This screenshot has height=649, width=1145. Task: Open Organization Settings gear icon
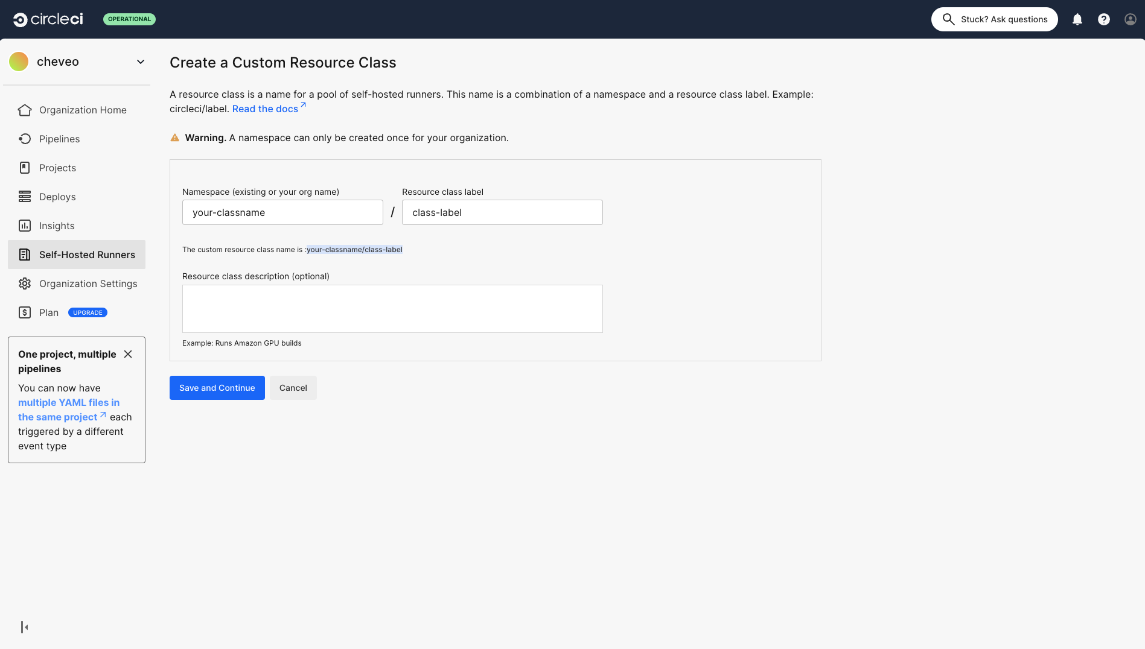24,283
